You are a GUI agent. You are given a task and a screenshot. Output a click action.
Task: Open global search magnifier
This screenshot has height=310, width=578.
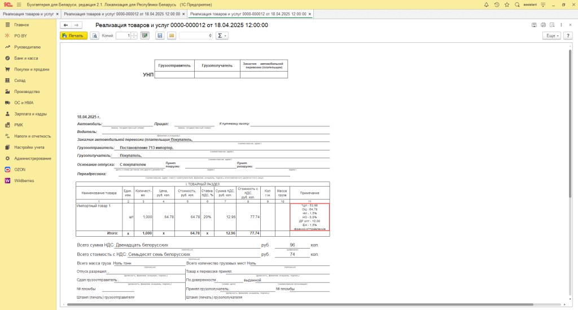(x=517, y=5)
